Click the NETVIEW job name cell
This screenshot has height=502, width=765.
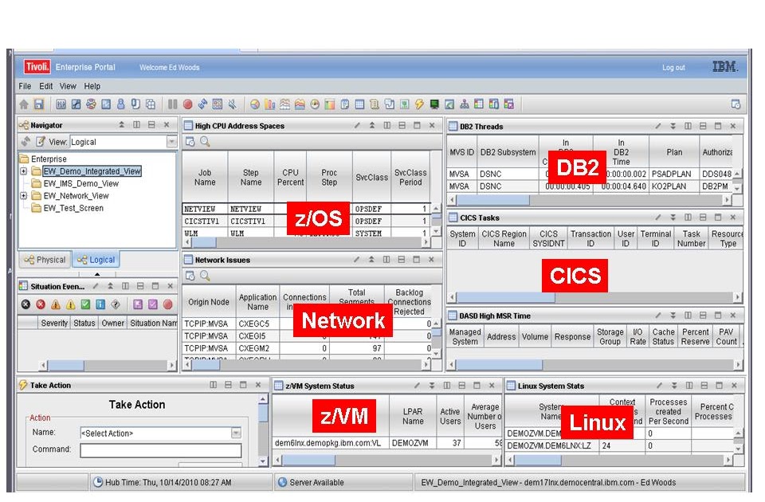coord(205,209)
